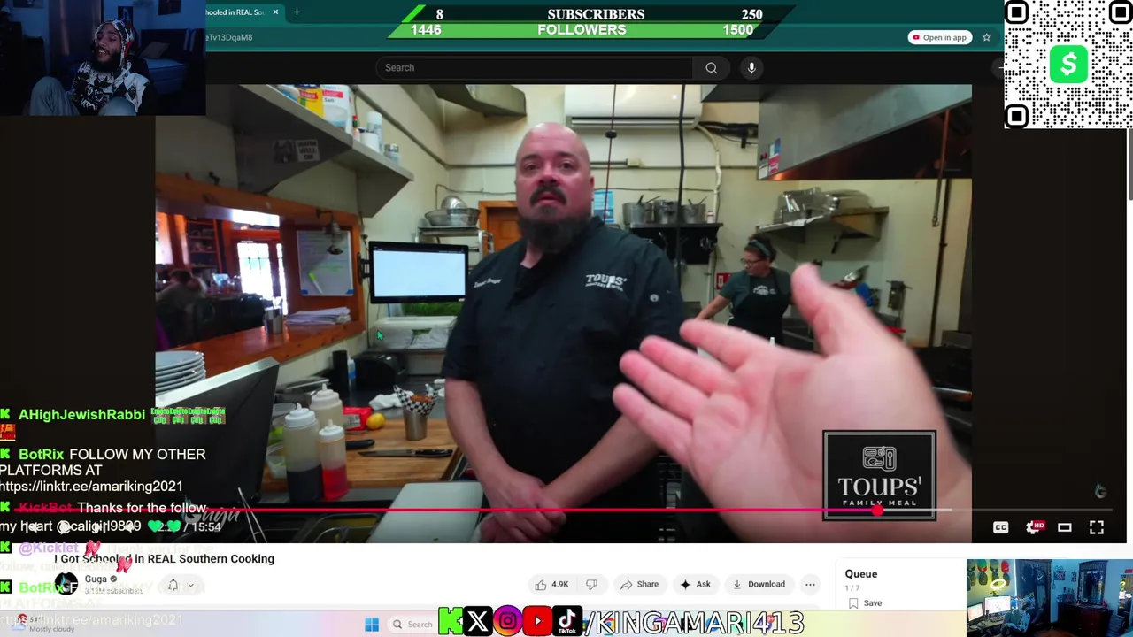Open a new browser tab with plus
The height and width of the screenshot is (637, 1133).
(x=297, y=12)
